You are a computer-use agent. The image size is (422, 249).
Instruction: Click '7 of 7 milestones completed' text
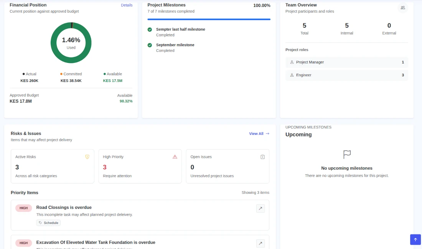[x=171, y=11]
